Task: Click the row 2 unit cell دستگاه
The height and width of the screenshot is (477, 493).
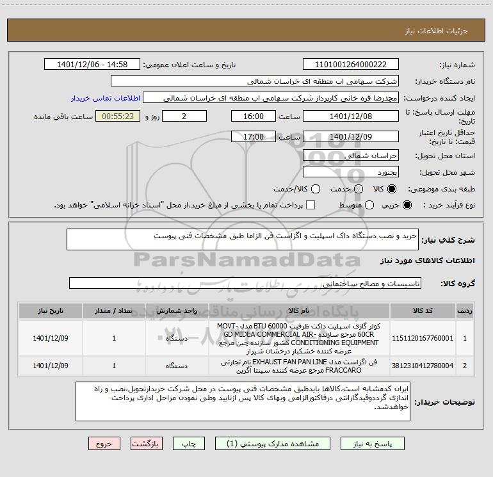Action: coord(177,366)
